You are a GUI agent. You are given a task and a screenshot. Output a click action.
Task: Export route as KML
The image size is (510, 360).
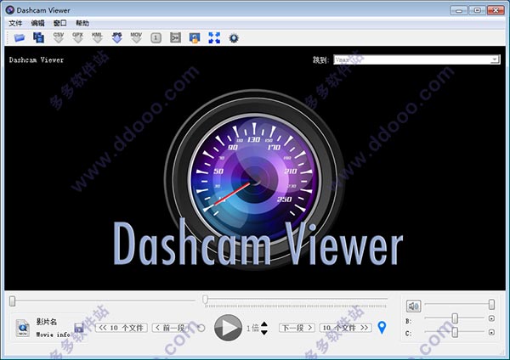tap(97, 37)
